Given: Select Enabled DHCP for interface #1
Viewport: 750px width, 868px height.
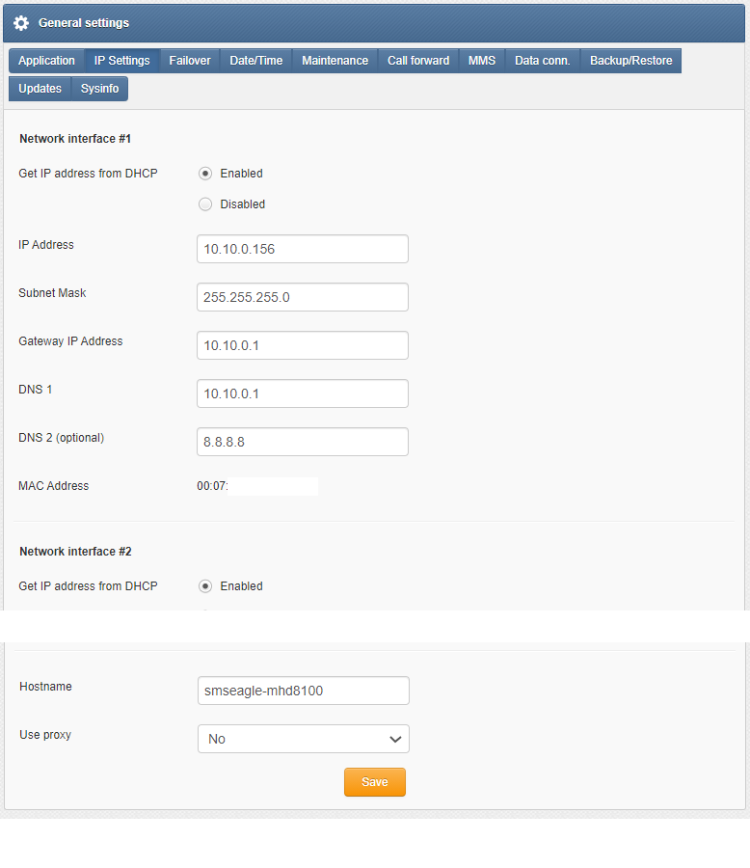Looking at the screenshot, I should 205,174.
